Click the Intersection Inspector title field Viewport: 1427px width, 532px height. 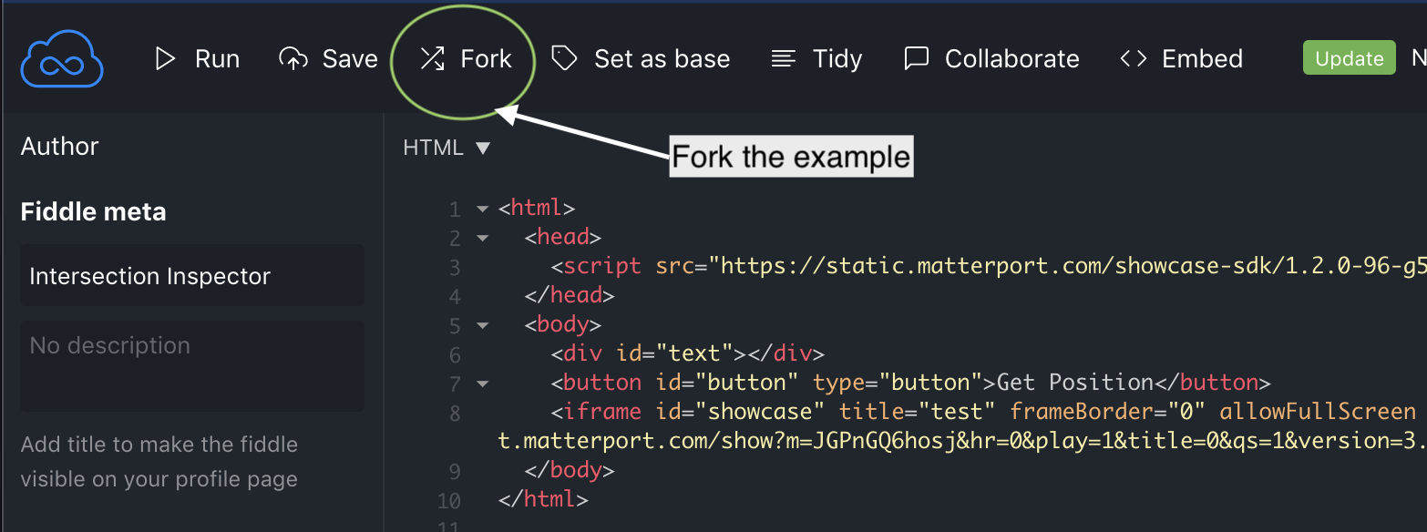(192, 275)
